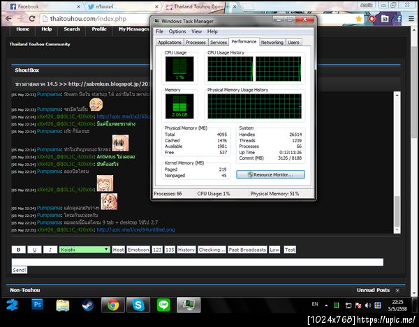
Task: Click the Underline formatting button in shoutbox
Action: point(34,250)
